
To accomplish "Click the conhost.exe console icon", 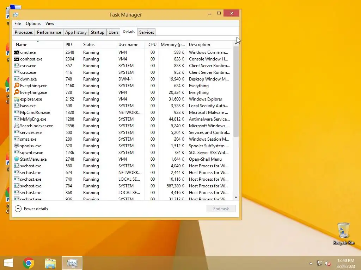I will [x=16, y=59].
